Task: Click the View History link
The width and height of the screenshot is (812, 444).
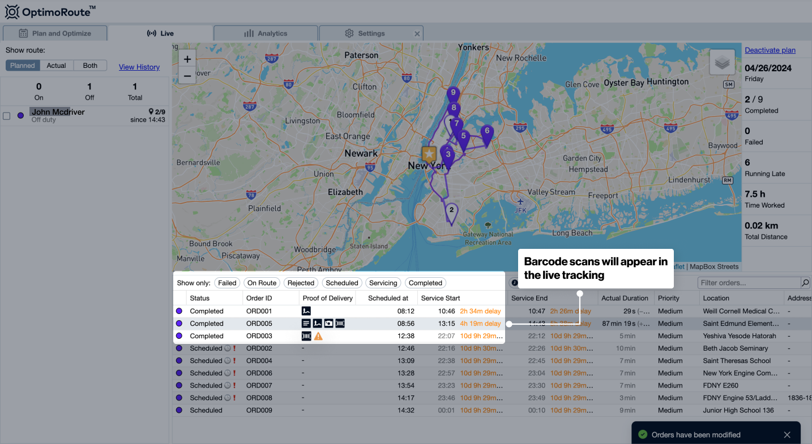Action: pos(139,67)
